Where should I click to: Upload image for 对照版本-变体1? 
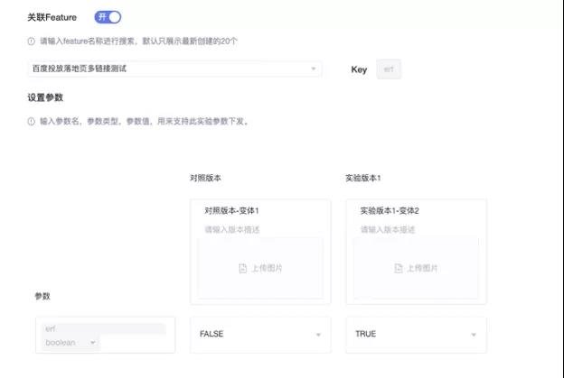(260, 268)
